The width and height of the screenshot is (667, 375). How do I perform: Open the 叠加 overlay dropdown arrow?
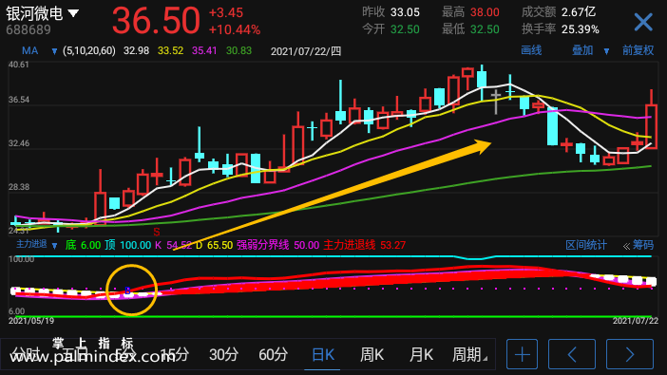click(x=606, y=51)
